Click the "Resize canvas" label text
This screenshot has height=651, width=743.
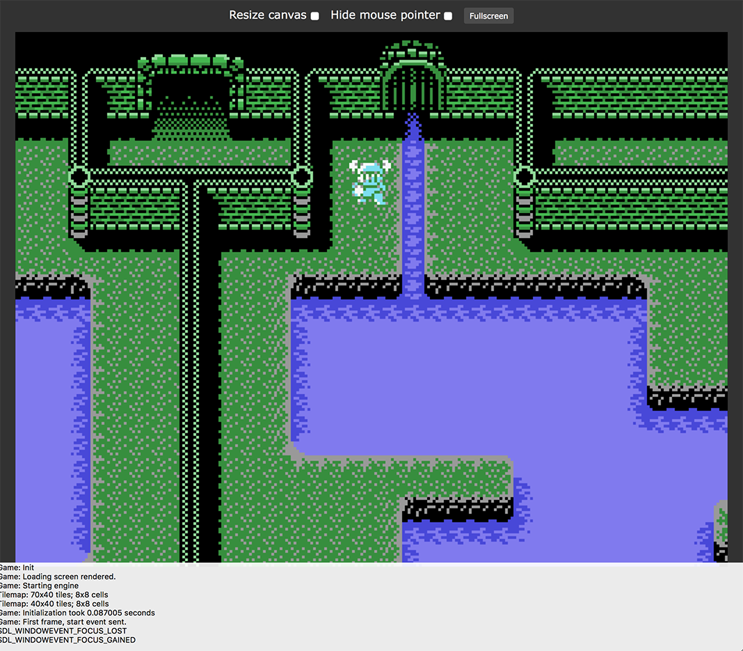point(267,15)
